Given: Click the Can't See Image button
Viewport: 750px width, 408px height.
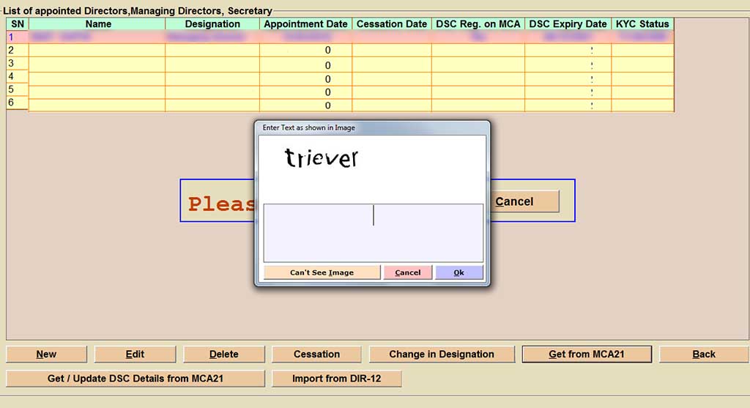Looking at the screenshot, I should [x=322, y=272].
